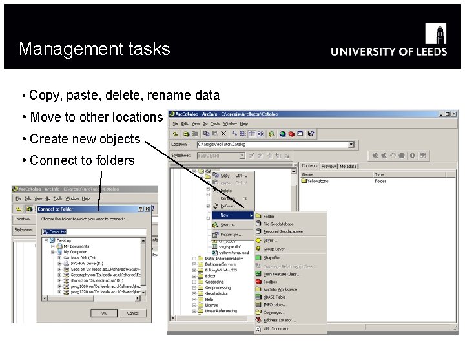The height and width of the screenshot is (349, 465).
Task: Open the Location combo box dropdown arrow
Action: pyautogui.click(x=351, y=145)
